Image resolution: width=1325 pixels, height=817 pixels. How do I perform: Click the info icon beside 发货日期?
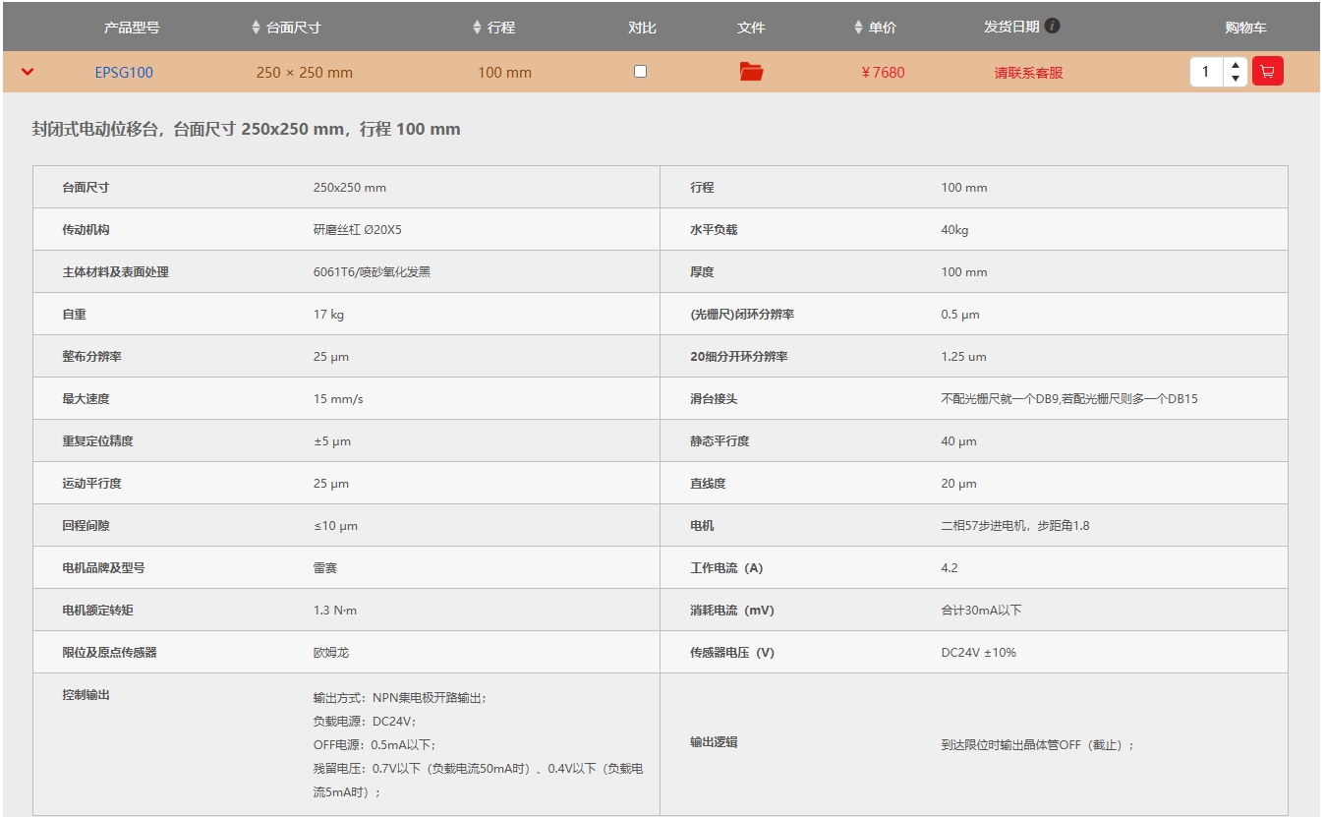tap(1053, 27)
